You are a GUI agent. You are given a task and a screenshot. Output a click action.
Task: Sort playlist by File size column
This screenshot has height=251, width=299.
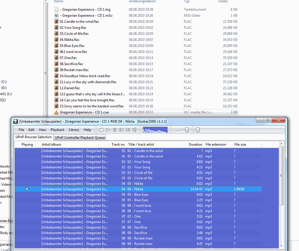coord(247,144)
